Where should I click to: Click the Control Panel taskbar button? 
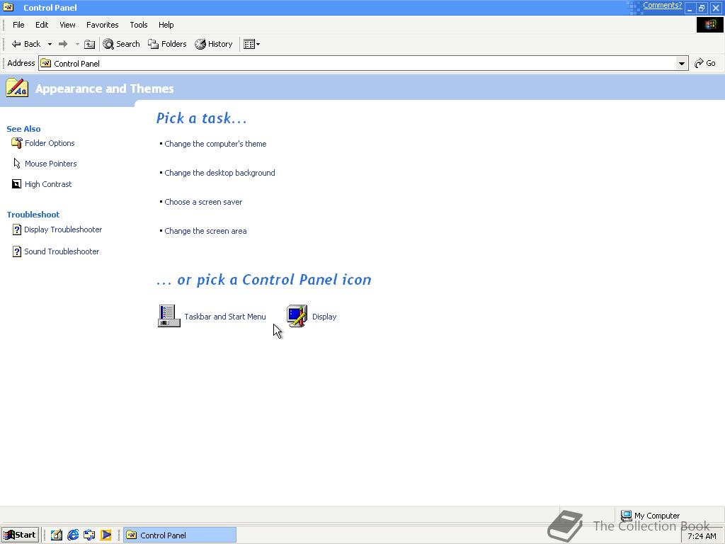click(180, 535)
